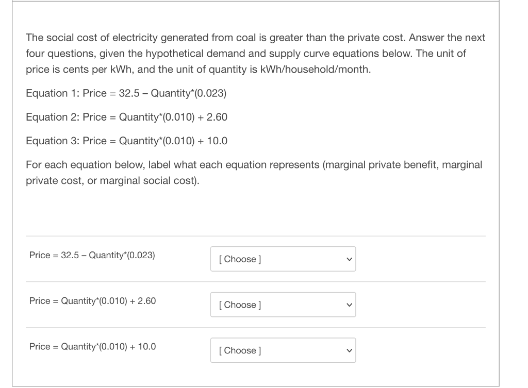Open the dropdown for Quantity*(0.010) + 10.0 row
Viewport: 528px width, 388px height.
coord(283,350)
